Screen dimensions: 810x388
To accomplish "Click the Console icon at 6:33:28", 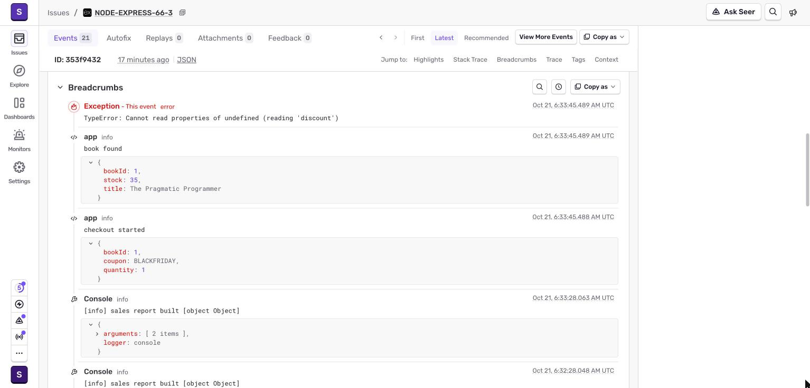I will pos(74,299).
